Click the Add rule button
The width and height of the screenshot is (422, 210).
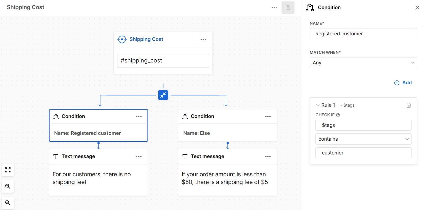[x=403, y=83]
